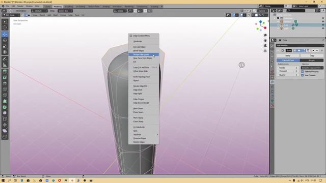The height and width of the screenshot is (183, 326).
Task: Open the Edit Mode dropdown
Action: coord(11,15)
